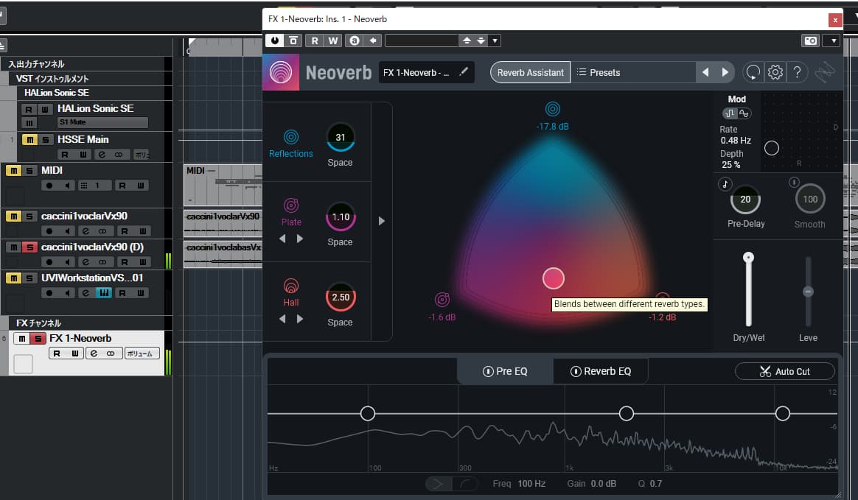Click the blend pad puck
858x500 pixels.
[x=553, y=278]
